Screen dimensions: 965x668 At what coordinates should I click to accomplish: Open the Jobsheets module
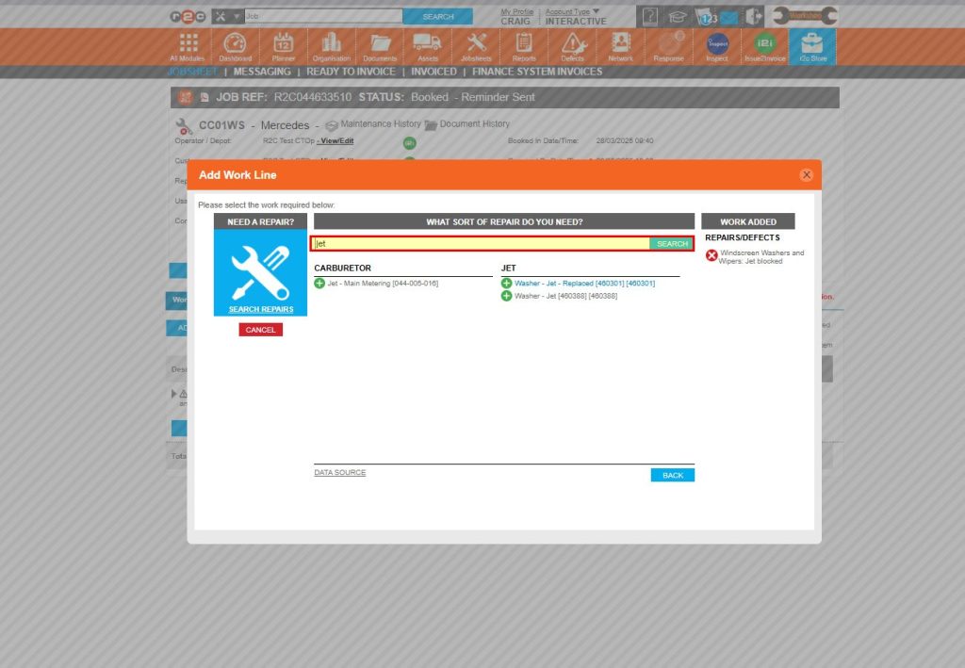(x=476, y=44)
